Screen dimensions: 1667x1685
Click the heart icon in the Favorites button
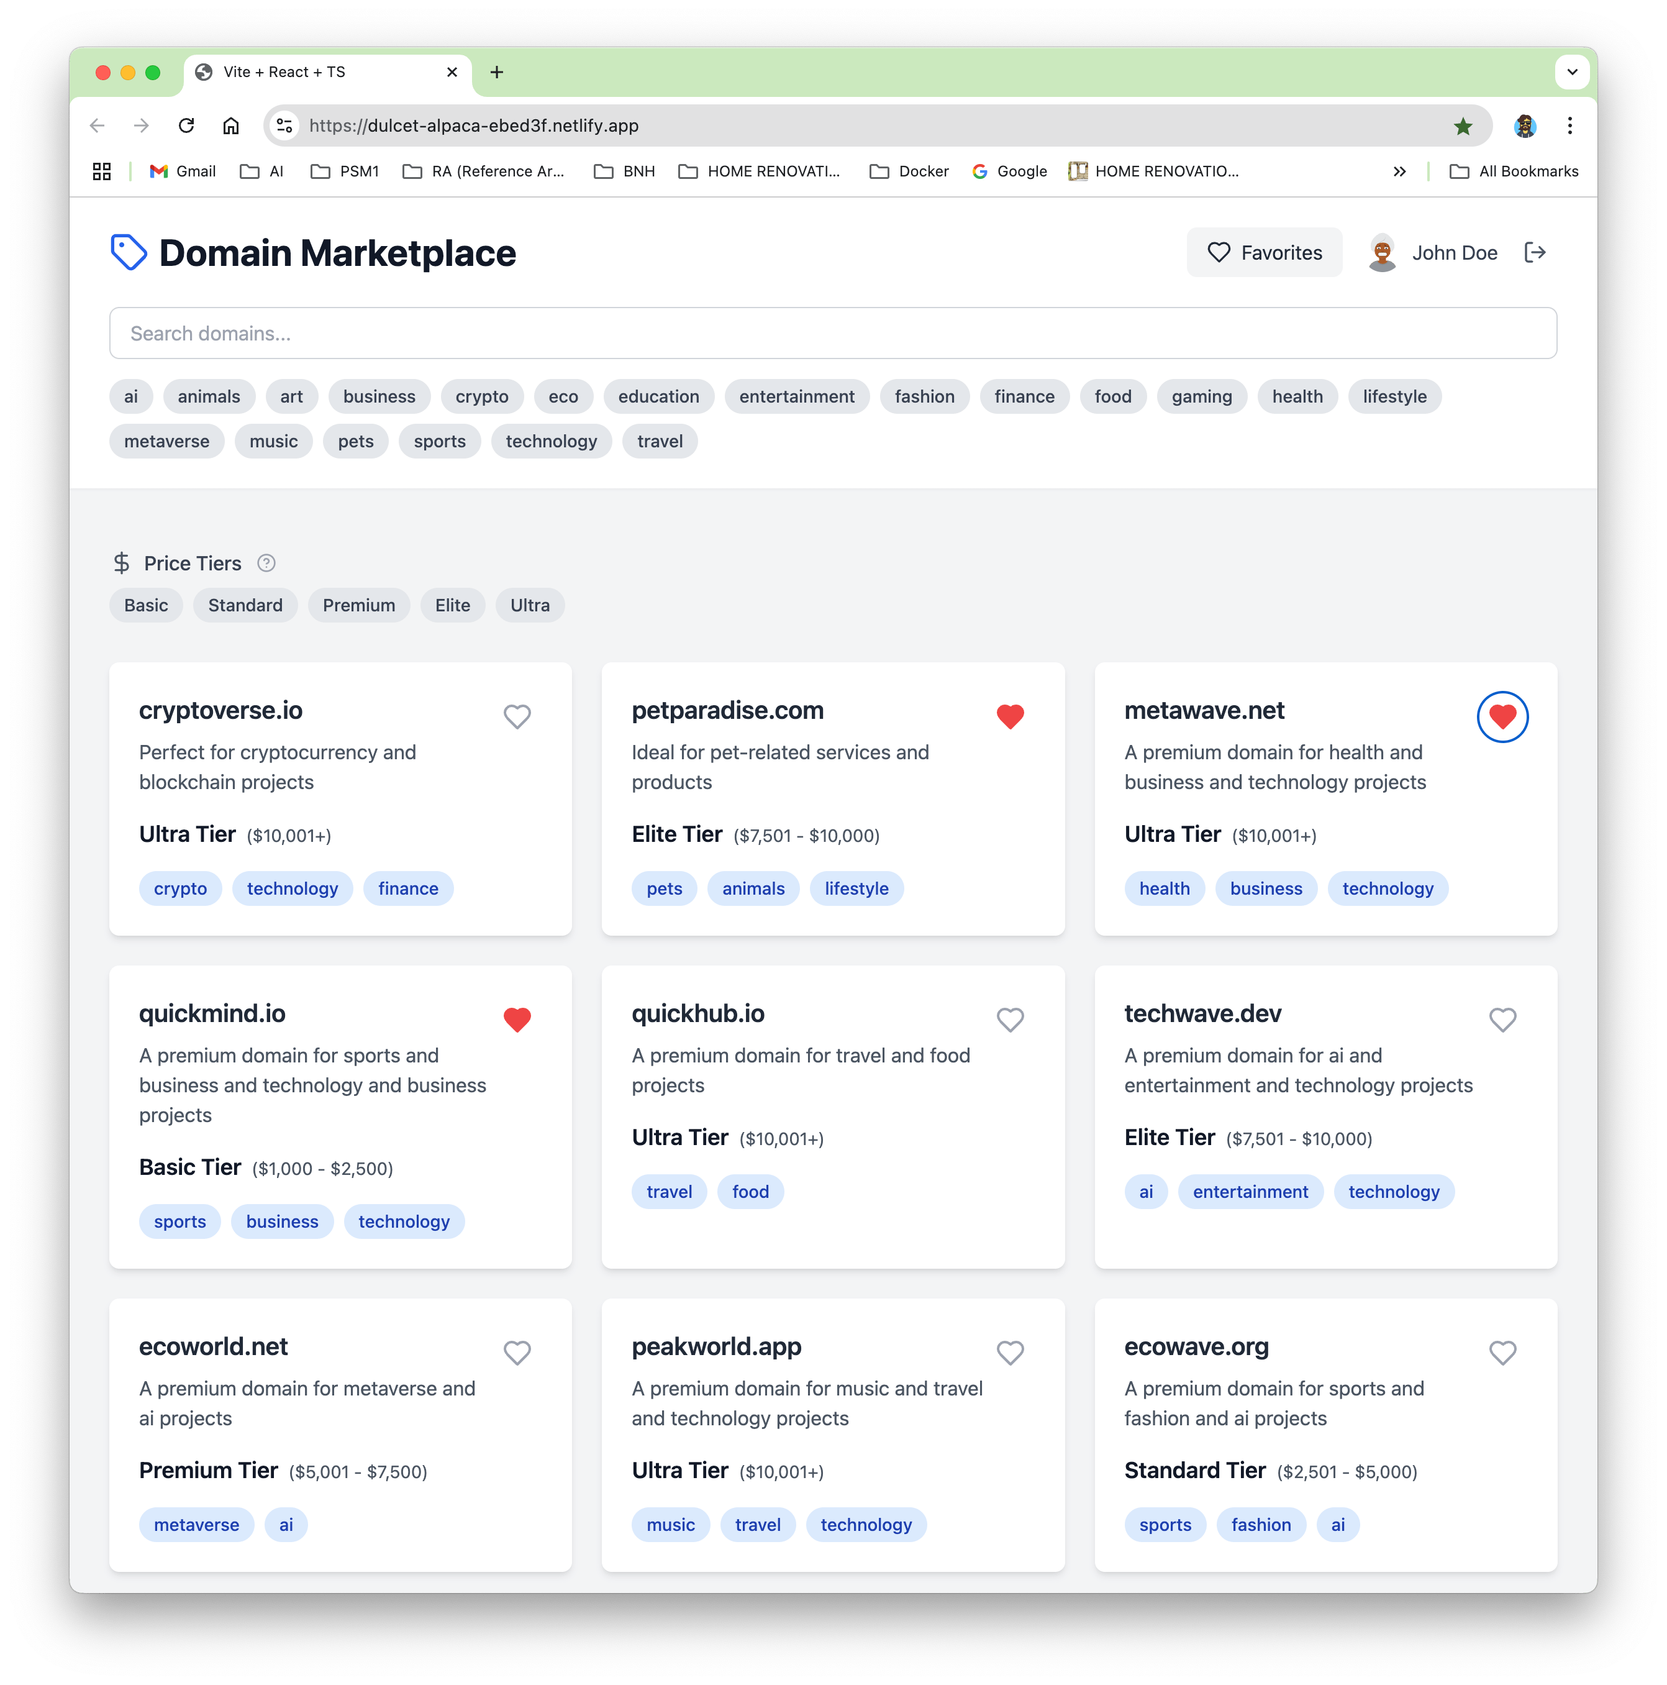(1220, 252)
